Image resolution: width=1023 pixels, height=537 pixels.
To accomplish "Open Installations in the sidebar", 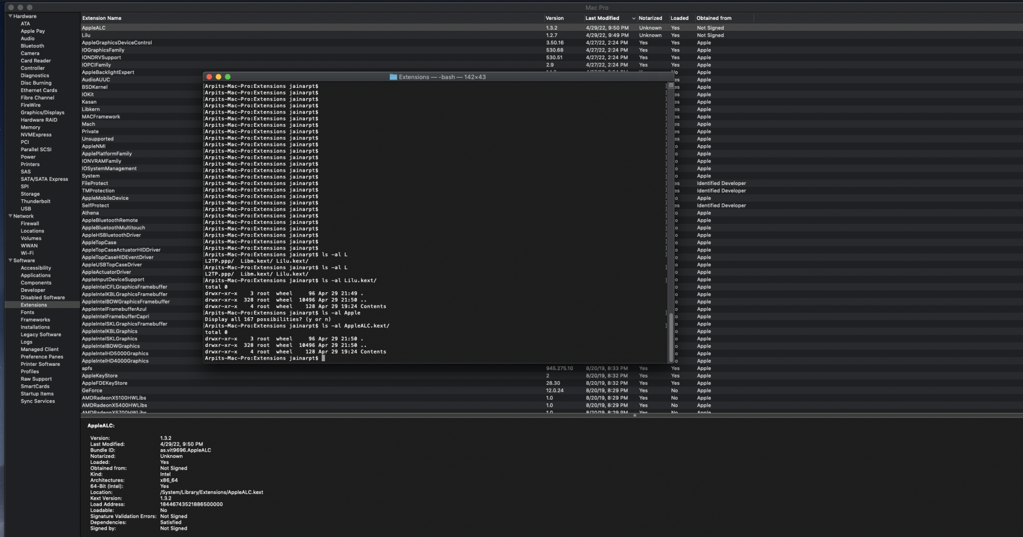I will (x=35, y=328).
